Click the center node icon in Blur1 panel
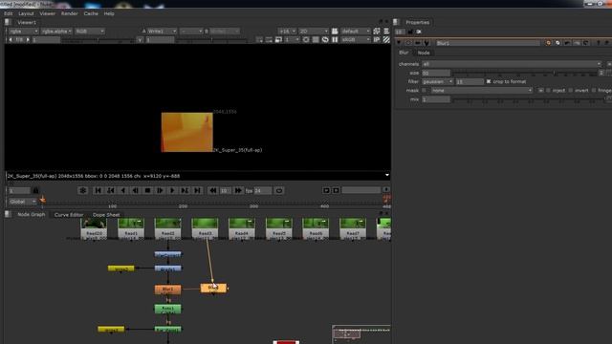612x344 pixels. pyautogui.click(x=408, y=43)
